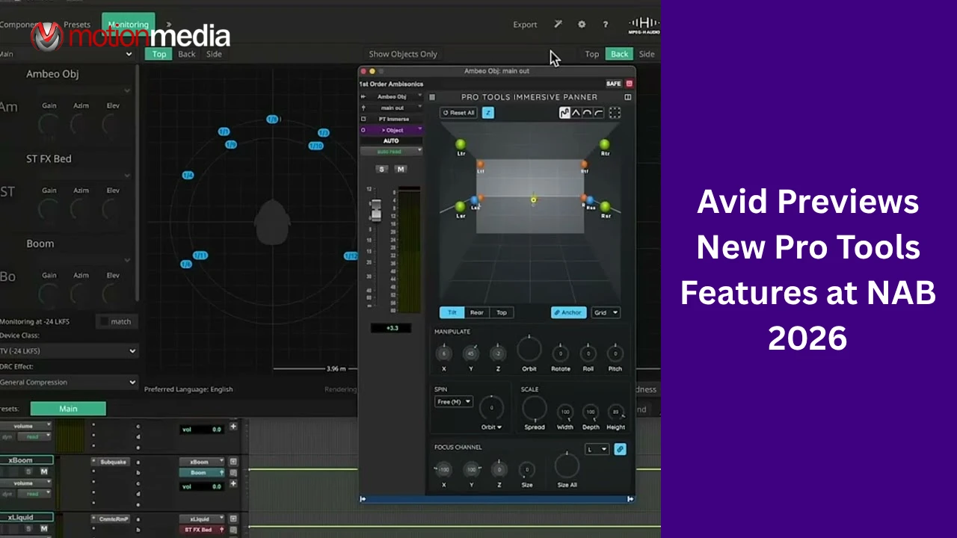This screenshot has width=957, height=538.
Task: Select the Z axis constraint icon in the panner
Action: tap(487, 113)
